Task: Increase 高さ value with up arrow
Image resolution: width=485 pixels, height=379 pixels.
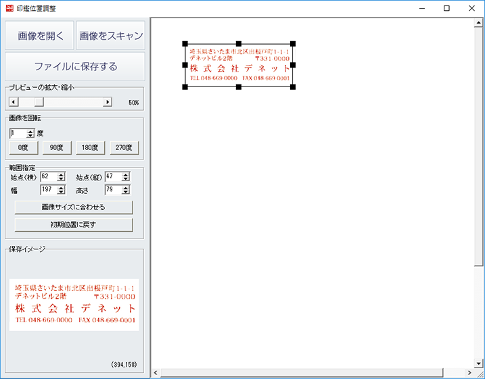Action: pyautogui.click(x=126, y=188)
